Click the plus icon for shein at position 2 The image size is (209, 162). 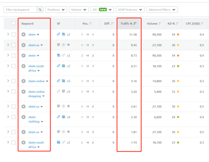click(x=23, y=56)
